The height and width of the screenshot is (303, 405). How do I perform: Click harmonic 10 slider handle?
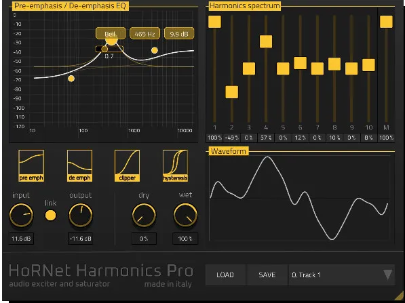click(368, 65)
